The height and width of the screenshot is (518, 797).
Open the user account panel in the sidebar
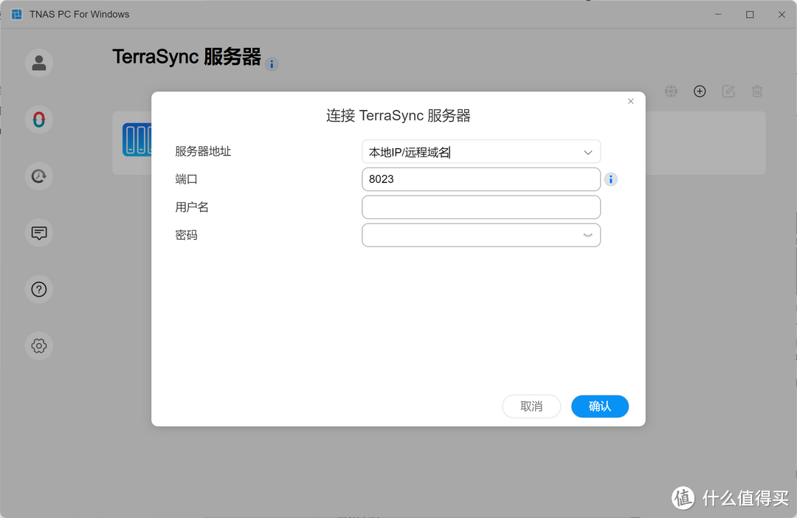coord(38,63)
